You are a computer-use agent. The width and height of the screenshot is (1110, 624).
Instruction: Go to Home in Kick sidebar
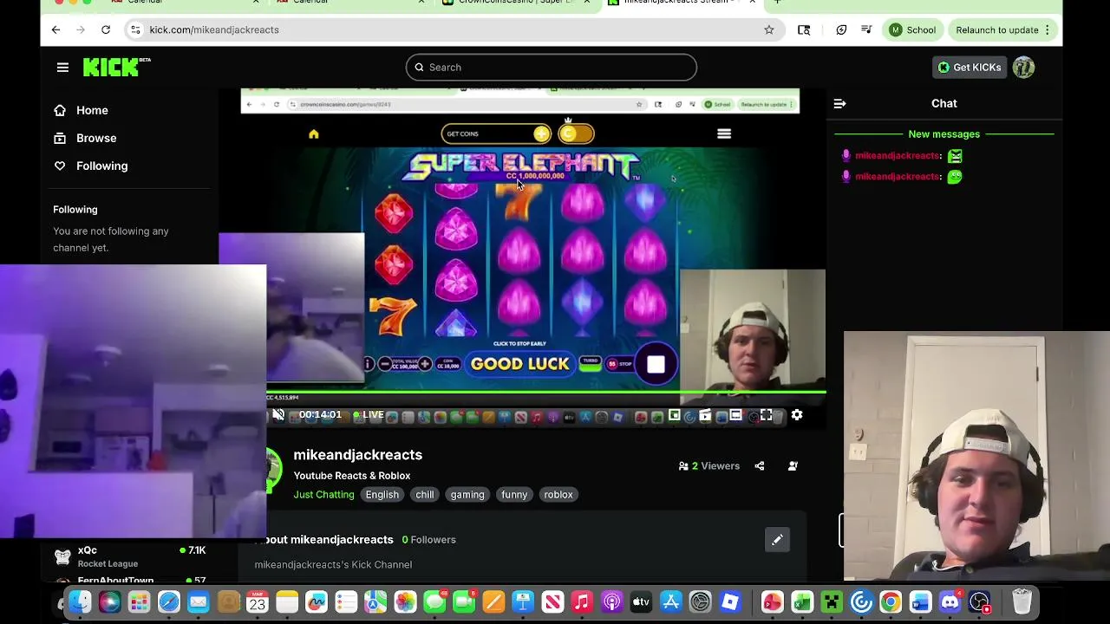(81, 110)
